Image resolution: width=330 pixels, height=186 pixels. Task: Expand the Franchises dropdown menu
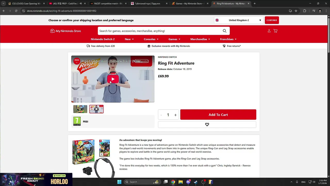coord(228,39)
